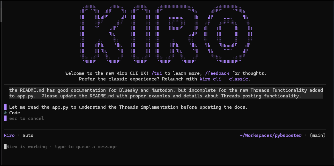Click the (main) branch indicator
The height and width of the screenshot is (166, 334).
pos(318,135)
